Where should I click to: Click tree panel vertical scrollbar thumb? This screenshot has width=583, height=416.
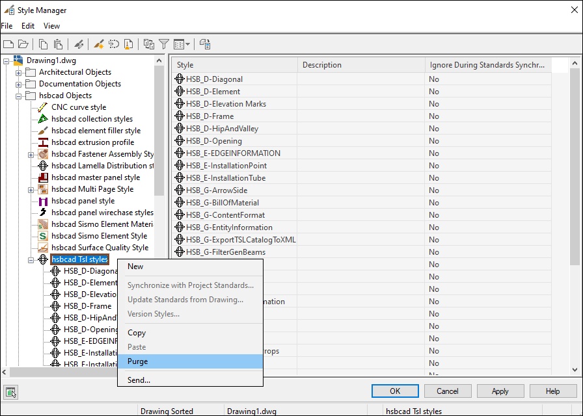[x=159, y=130]
